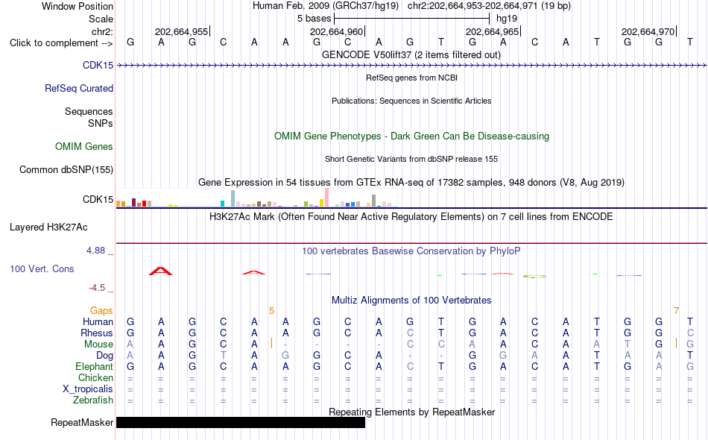Select the Human alignment row label
Screen dimensions: 708x440
tap(98, 321)
